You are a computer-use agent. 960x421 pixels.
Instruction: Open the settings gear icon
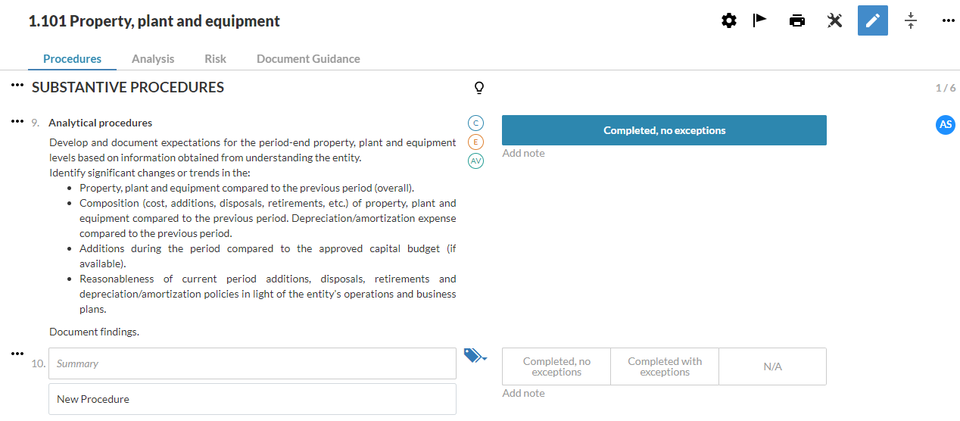coord(729,21)
